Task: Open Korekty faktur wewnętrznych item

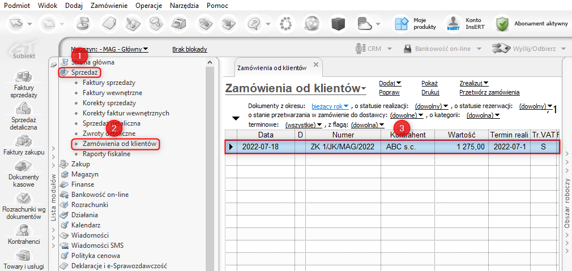Action: 126,113
